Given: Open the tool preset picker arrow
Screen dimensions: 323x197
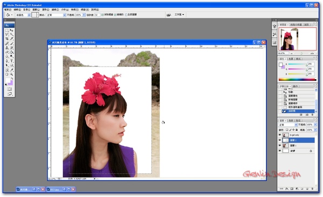Looking at the screenshot, I should point(12,15).
